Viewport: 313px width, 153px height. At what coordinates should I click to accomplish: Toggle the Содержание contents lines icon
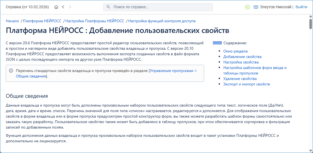click(217, 43)
